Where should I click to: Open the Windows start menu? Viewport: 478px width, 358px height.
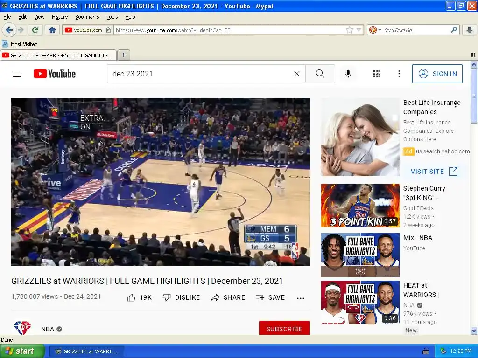[x=21, y=351]
